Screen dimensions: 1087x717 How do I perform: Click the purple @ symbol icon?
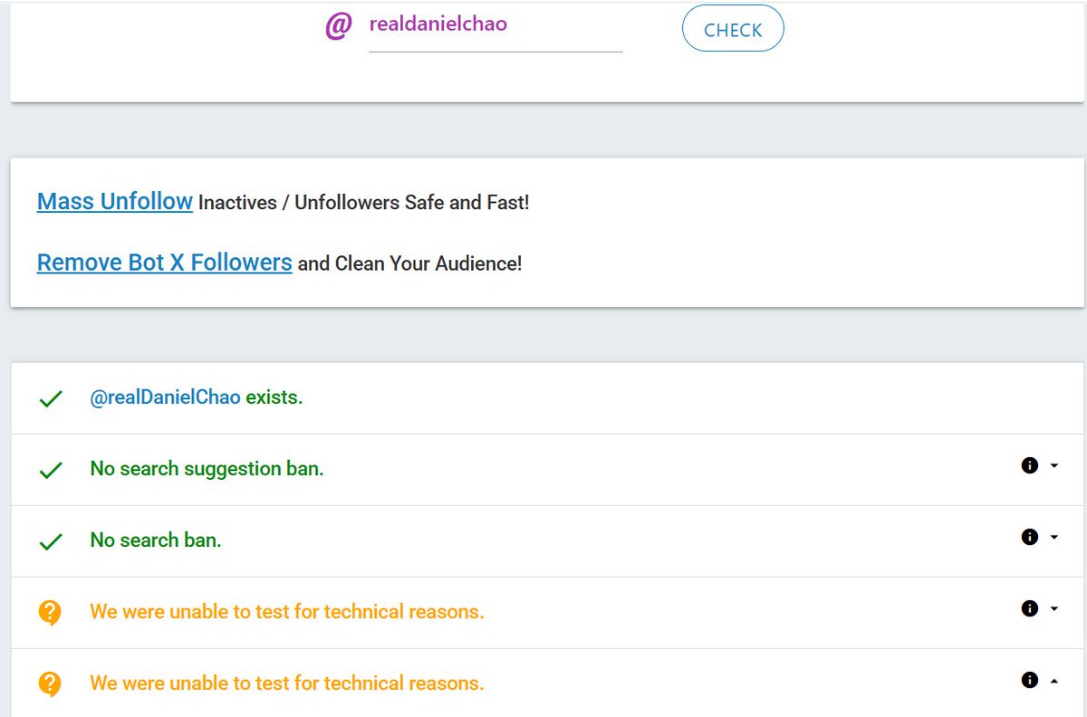click(x=338, y=26)
